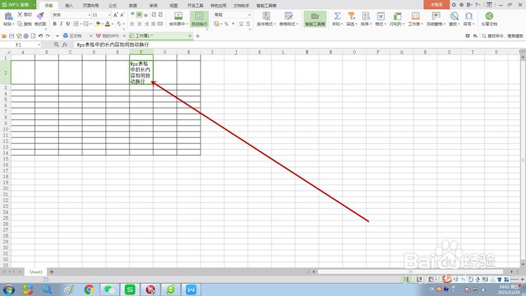Viewport: 526px width, 296px height.
Task: Align cell text left
Action: tap(133, 24)
